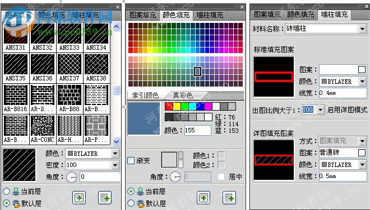
Task: Open 颜色 BYLAYER dropdown in pattern fill panel
Action: coord(115,154)
